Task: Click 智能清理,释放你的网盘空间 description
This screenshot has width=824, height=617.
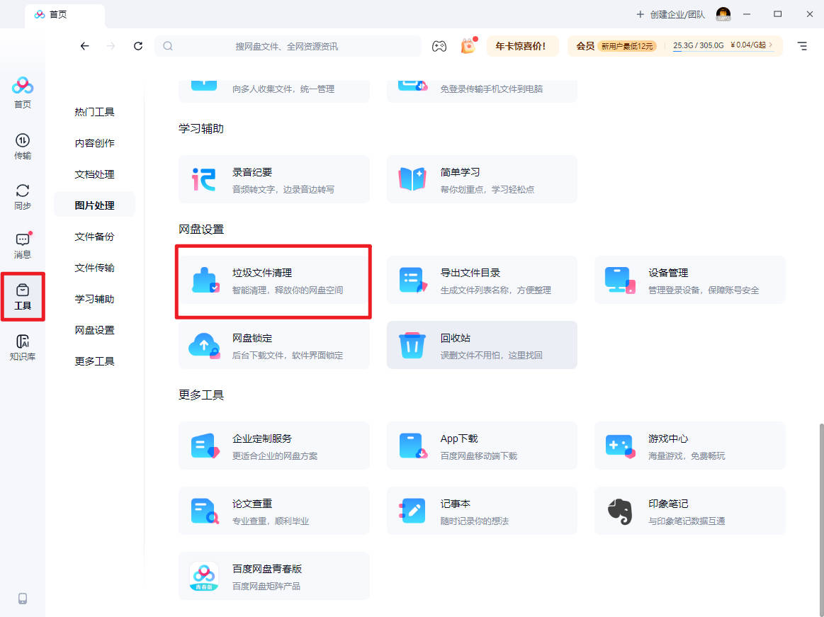Action: click(x=288, y=290)
